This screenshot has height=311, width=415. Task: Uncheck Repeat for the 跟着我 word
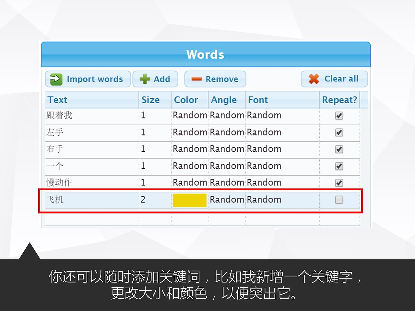pyautogui.click(x=339, y=116)
